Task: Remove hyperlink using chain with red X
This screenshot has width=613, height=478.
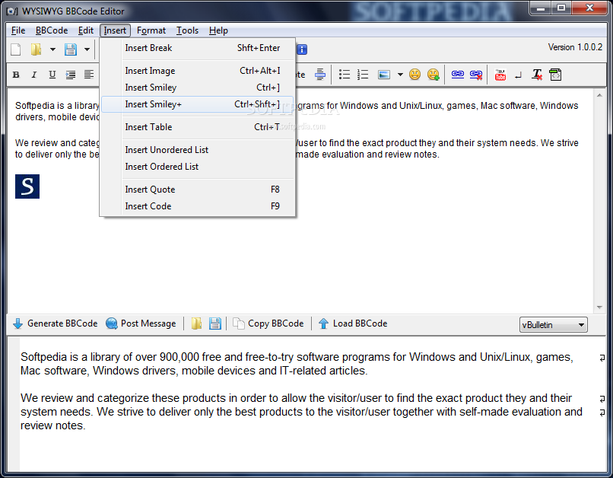Action: coord(476,75)
